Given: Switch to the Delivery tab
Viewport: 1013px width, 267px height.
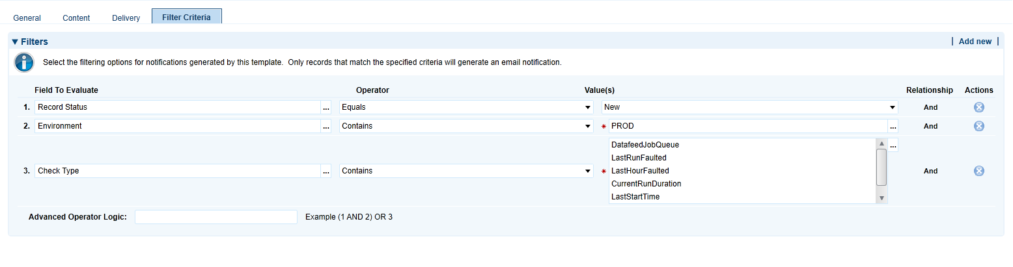Looking at the screenshot, I should pyautogui.click(x=126, y=18).
